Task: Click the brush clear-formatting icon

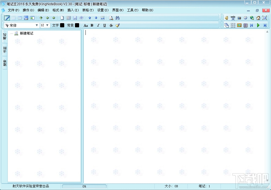Action: 117,25
